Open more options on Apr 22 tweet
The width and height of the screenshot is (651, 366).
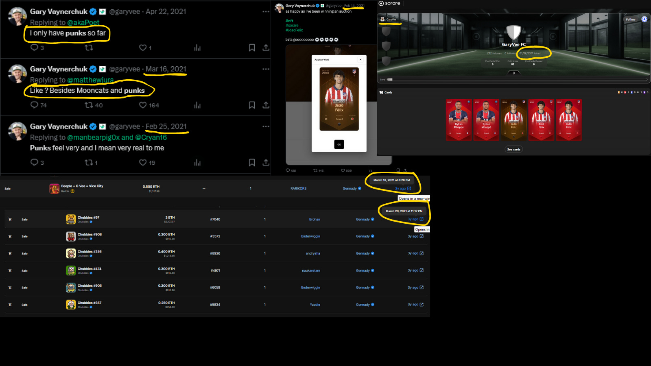266,12
